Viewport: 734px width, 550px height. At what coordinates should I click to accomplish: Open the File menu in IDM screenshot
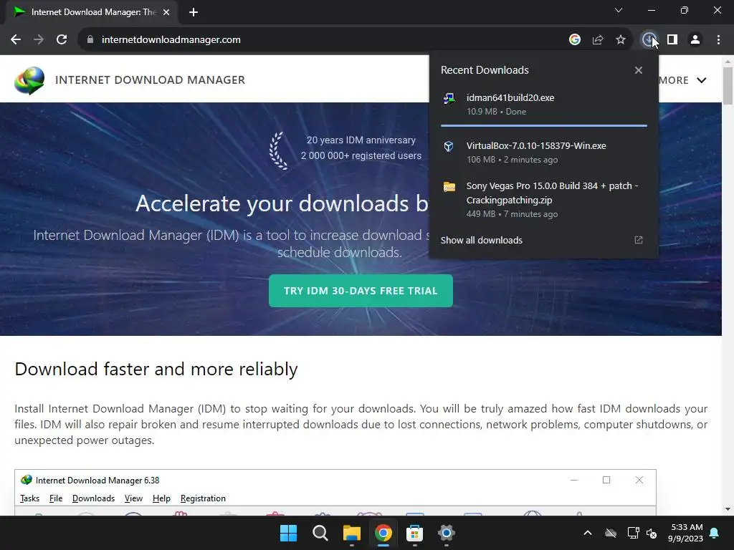[56, 498]
